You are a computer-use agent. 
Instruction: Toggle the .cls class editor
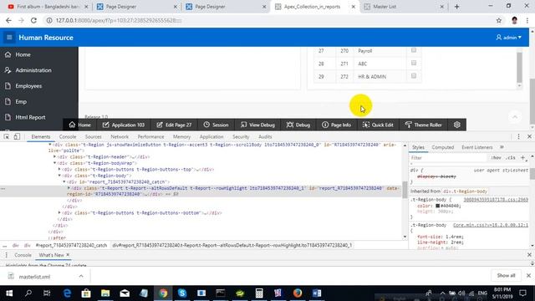(x=511, y=158)
